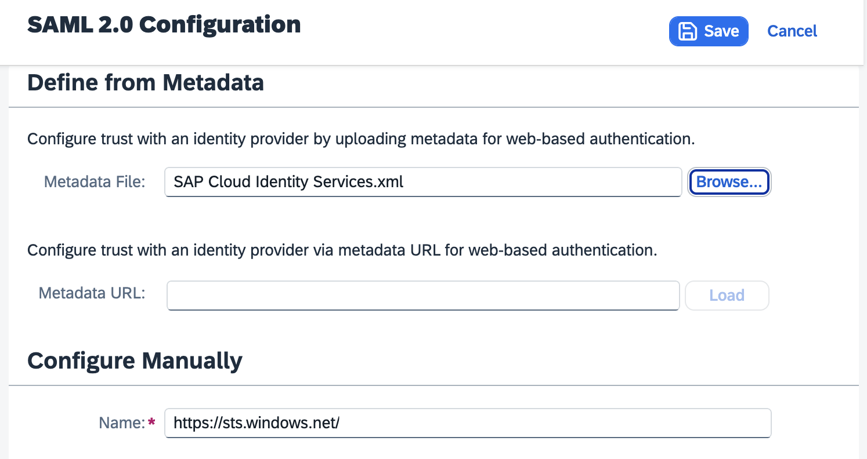This screenshot has width=867, height=459.
Task: Click the uploading metadata description sentence
Action: click(360, 139)
